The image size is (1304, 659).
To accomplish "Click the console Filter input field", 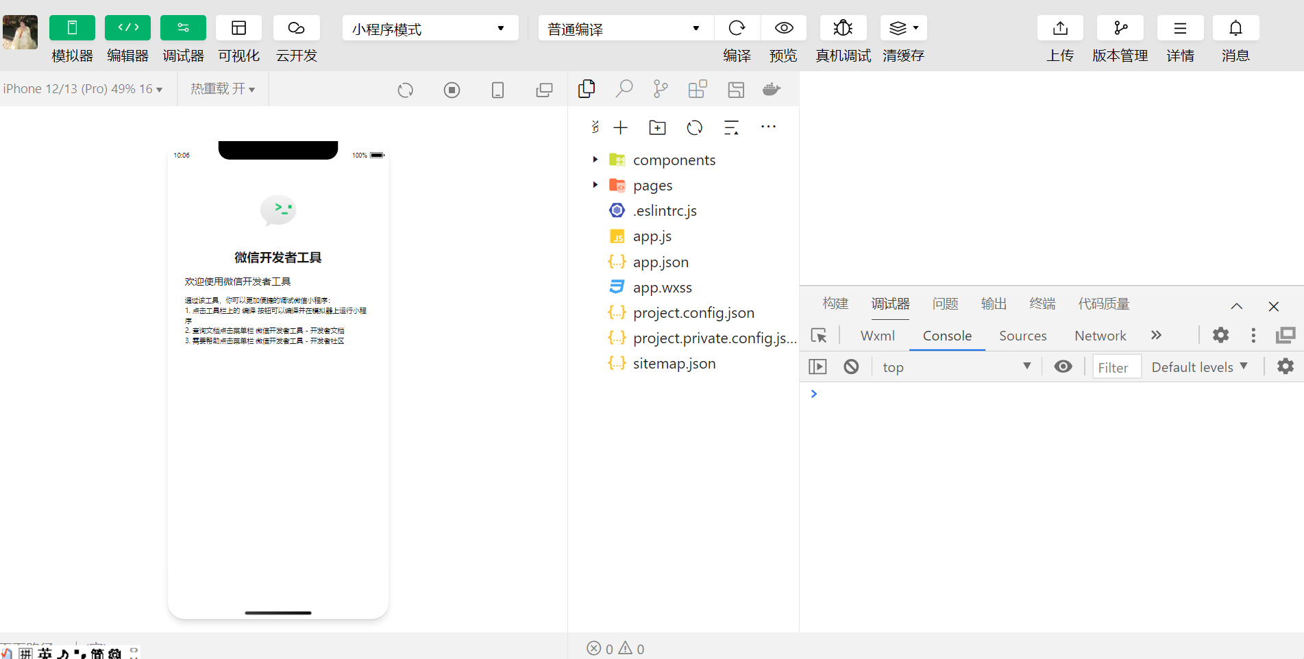I will pyautogui.click(x=1117, y=367).
